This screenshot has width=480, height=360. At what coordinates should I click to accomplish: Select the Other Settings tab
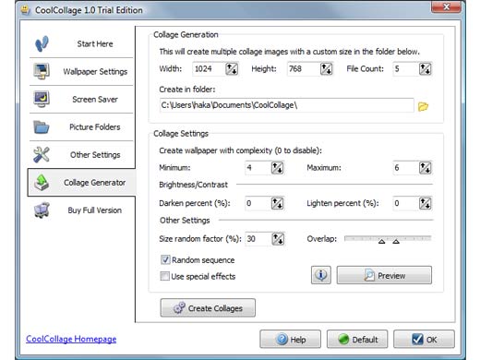tap(81, 154)
